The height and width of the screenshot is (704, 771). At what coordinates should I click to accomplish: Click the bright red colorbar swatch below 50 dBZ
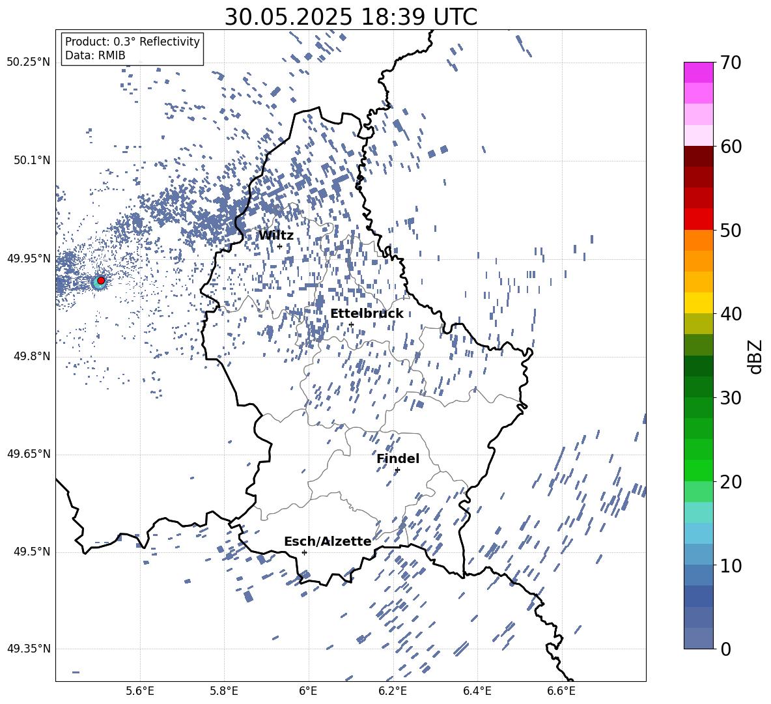[699, 219]
